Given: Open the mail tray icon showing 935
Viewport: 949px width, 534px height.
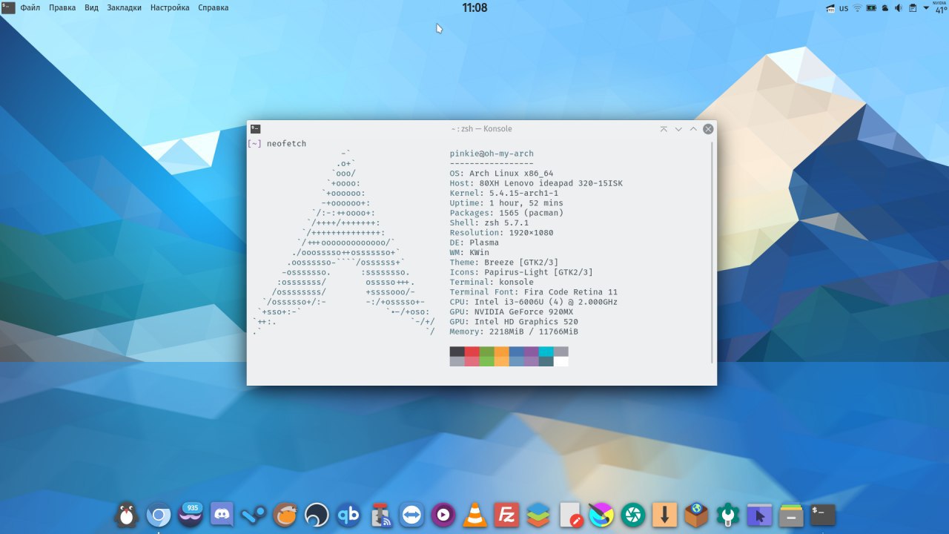Looking at the screenshot, I should click(831, 8).
